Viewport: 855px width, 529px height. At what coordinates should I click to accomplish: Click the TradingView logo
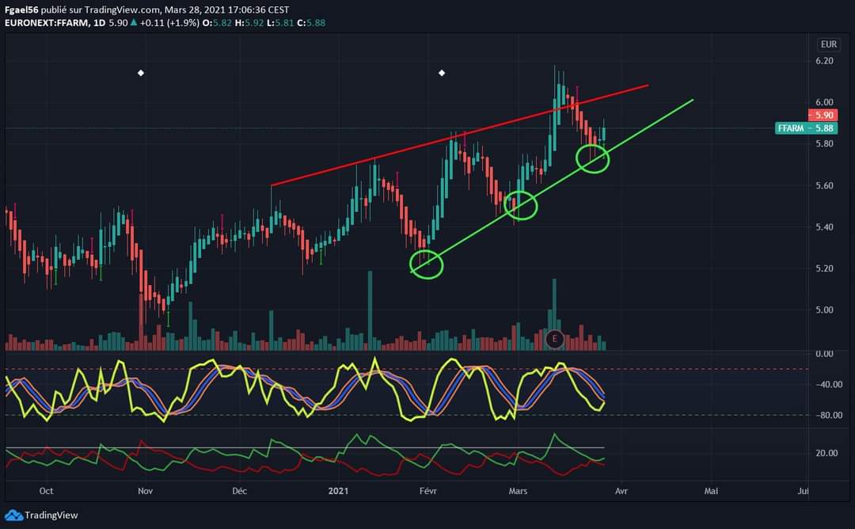[41, 515]
